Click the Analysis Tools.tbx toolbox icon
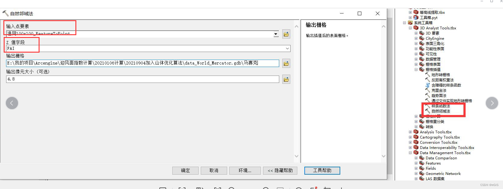Viewport: 503px width, 189px height. click(x=416, y=132)
